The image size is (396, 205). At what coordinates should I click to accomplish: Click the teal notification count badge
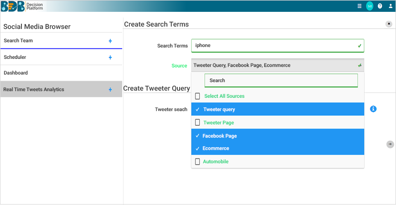coord(369,6)
